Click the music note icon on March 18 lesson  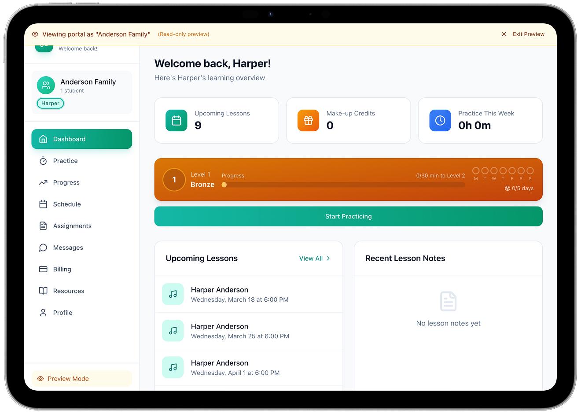tap(173, 294)
